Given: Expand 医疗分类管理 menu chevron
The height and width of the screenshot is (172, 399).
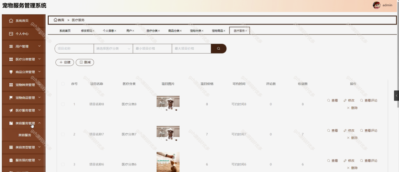Looking at the screenshot, I should (x=39, y=59).
